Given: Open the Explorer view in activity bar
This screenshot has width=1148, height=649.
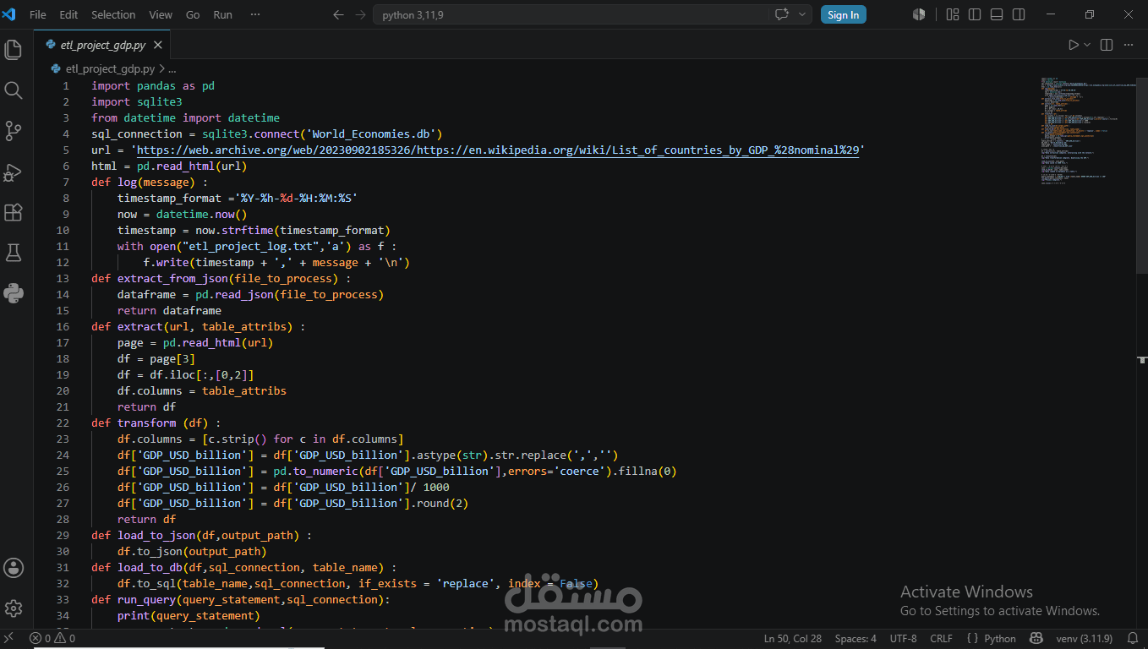Looking at the screenshot, I should tap(13, 50).
